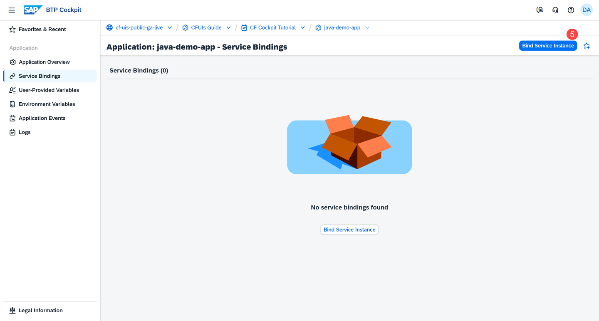The width and height of the screenshot is (599, 321).
Task: Click the Environment Variables icon
Action: [12, 104]
